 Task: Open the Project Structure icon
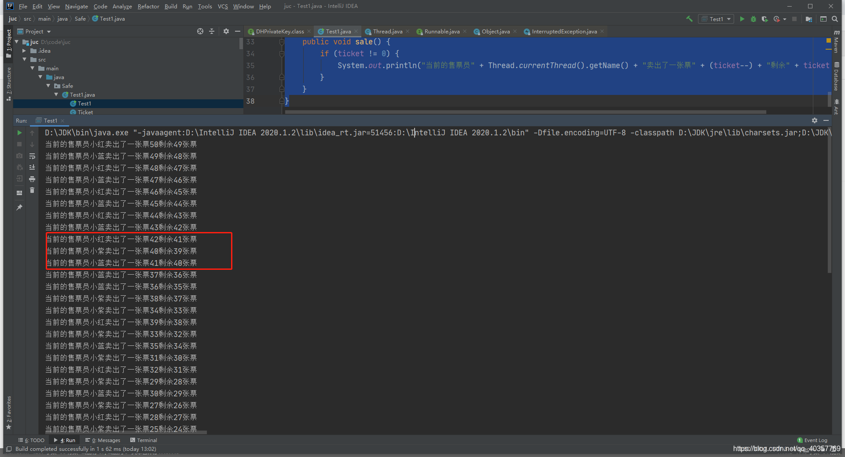[x=809, y=19]
